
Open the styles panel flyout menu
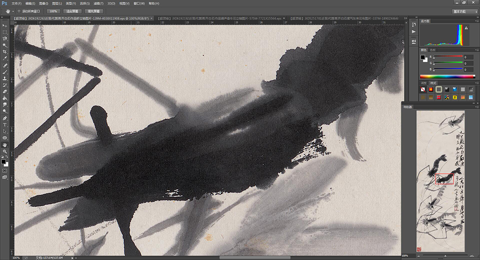[x=477, y=83]
